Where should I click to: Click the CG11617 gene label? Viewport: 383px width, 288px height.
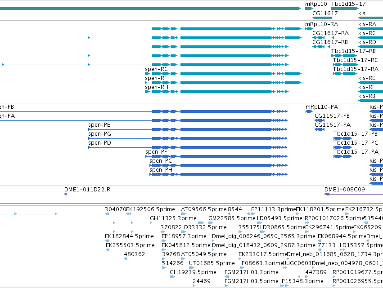click(325, 13)
